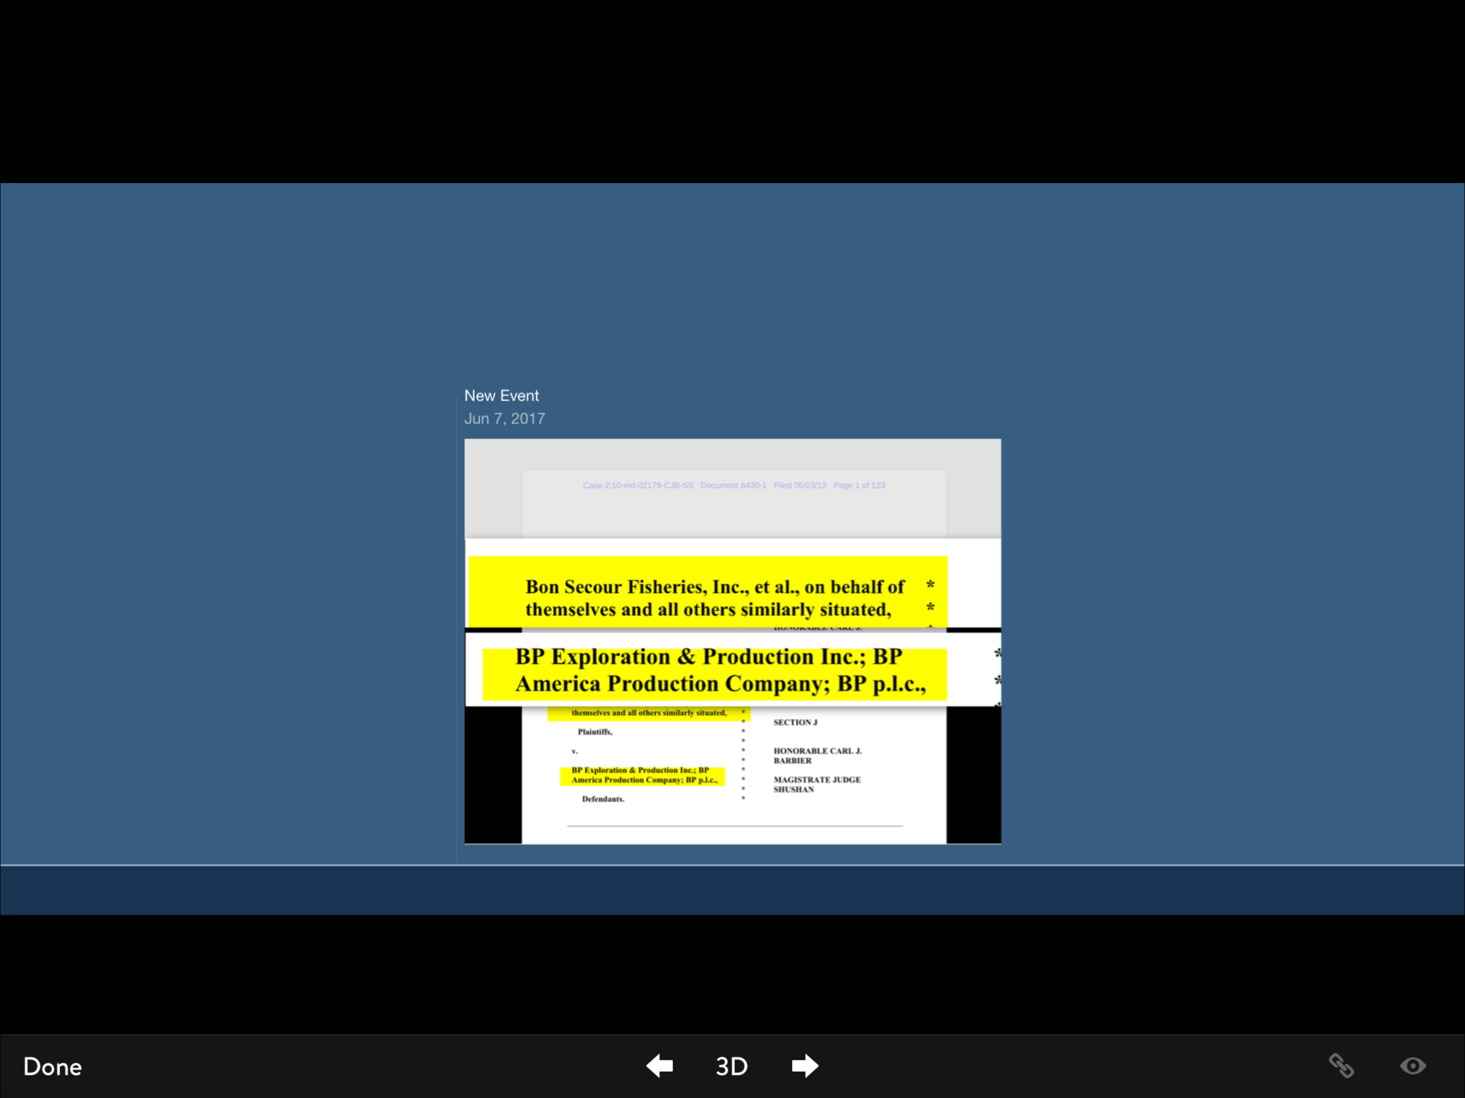This screenshot has height=1098, width=1465.
Task: Click HONORABLE CARL J. BARBIER text
Action: click(818, 756)
